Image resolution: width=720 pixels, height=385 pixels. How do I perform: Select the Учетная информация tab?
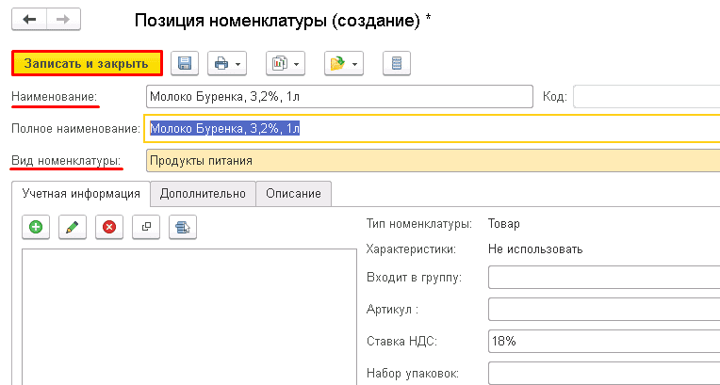coord(80,193)
